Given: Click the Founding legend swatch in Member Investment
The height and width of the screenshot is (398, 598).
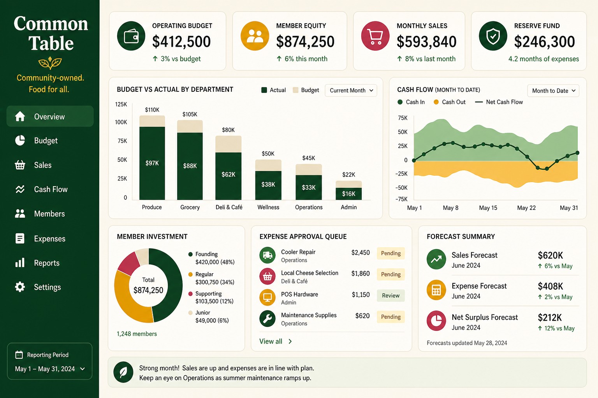Looking at the screenshot, I should (x=190, y=254).
